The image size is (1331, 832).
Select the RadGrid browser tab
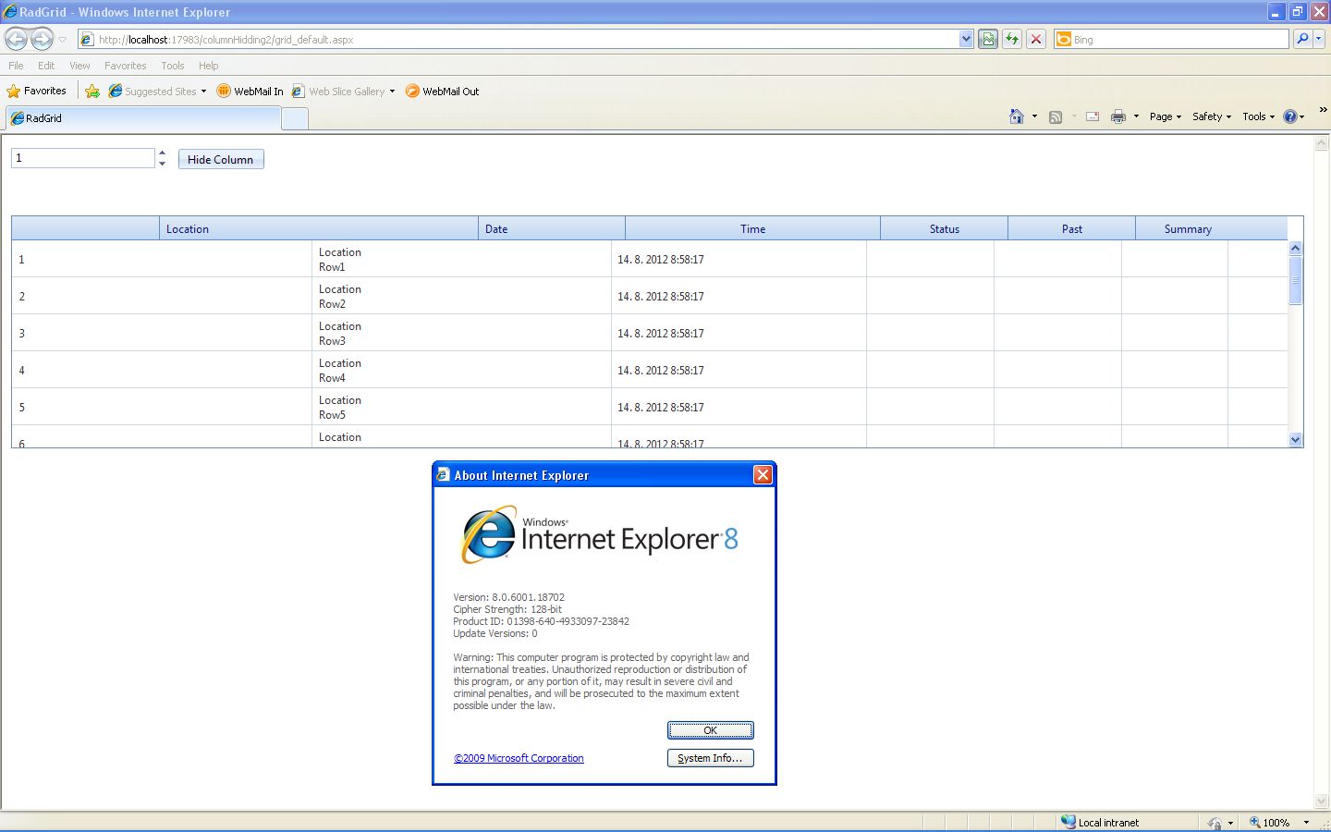click(x=143, y=118)
